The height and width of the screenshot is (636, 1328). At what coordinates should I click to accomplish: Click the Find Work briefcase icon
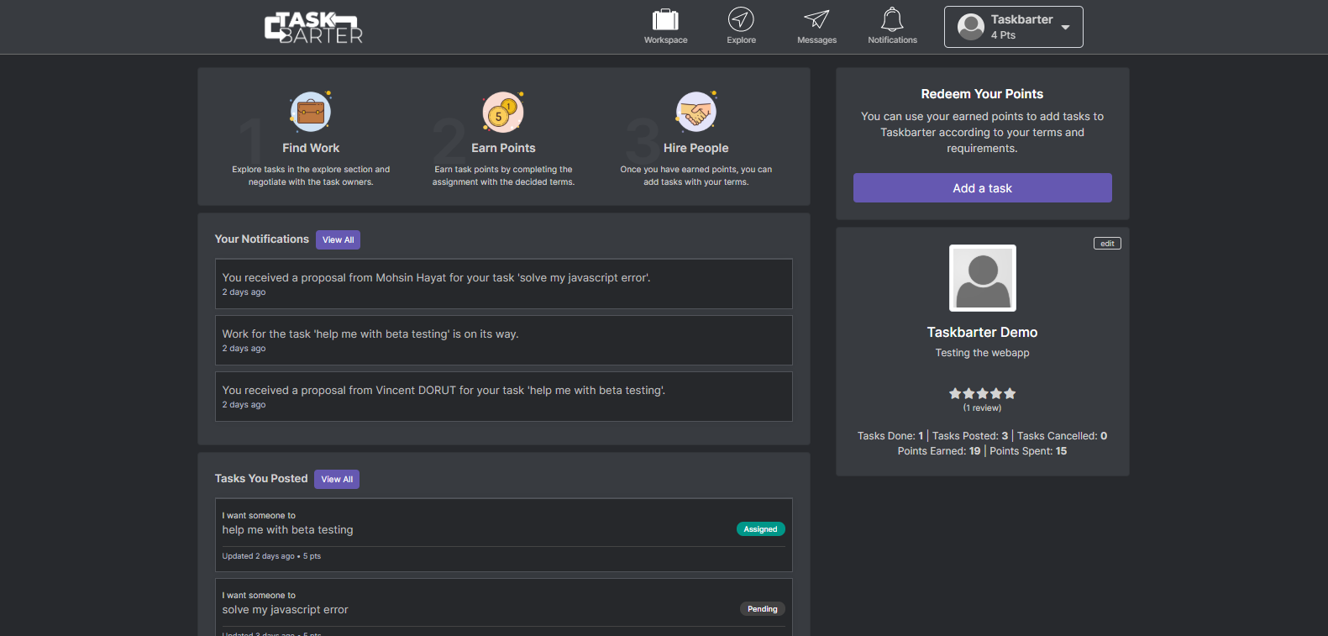[311, 112]
